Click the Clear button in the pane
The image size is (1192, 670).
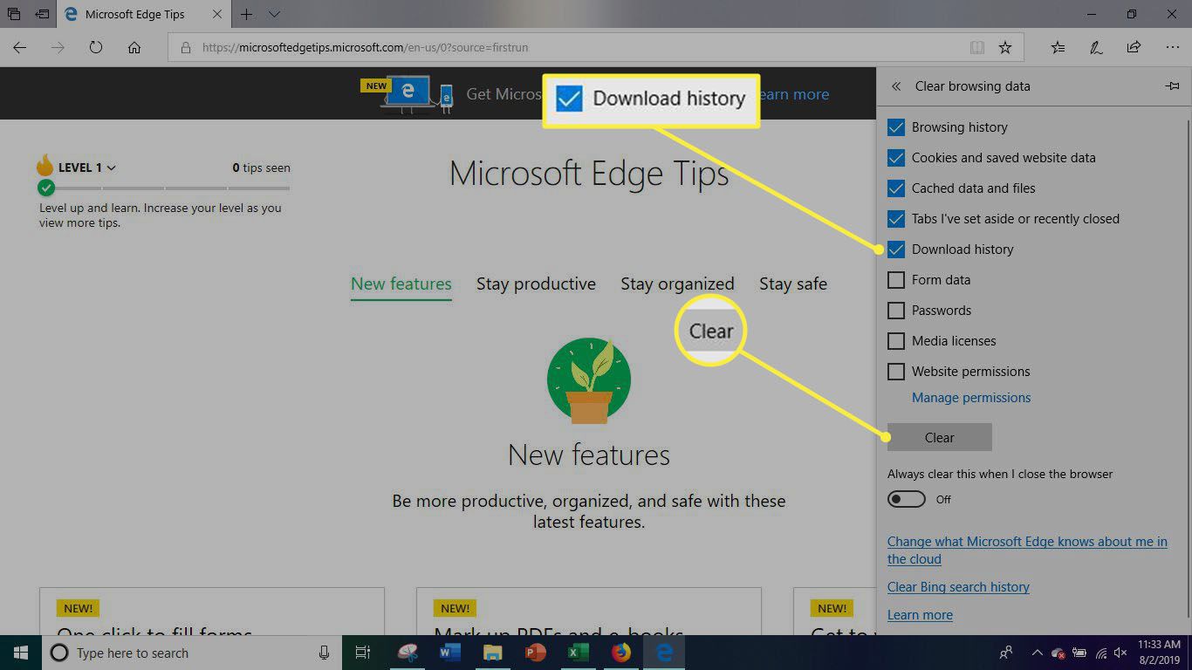(x=940, y=437)
